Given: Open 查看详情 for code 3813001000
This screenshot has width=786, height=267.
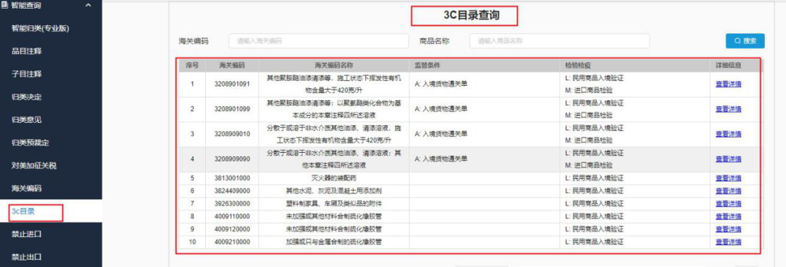Looking at the screenshot, I should pyautogui.click(x=729, y=178).
